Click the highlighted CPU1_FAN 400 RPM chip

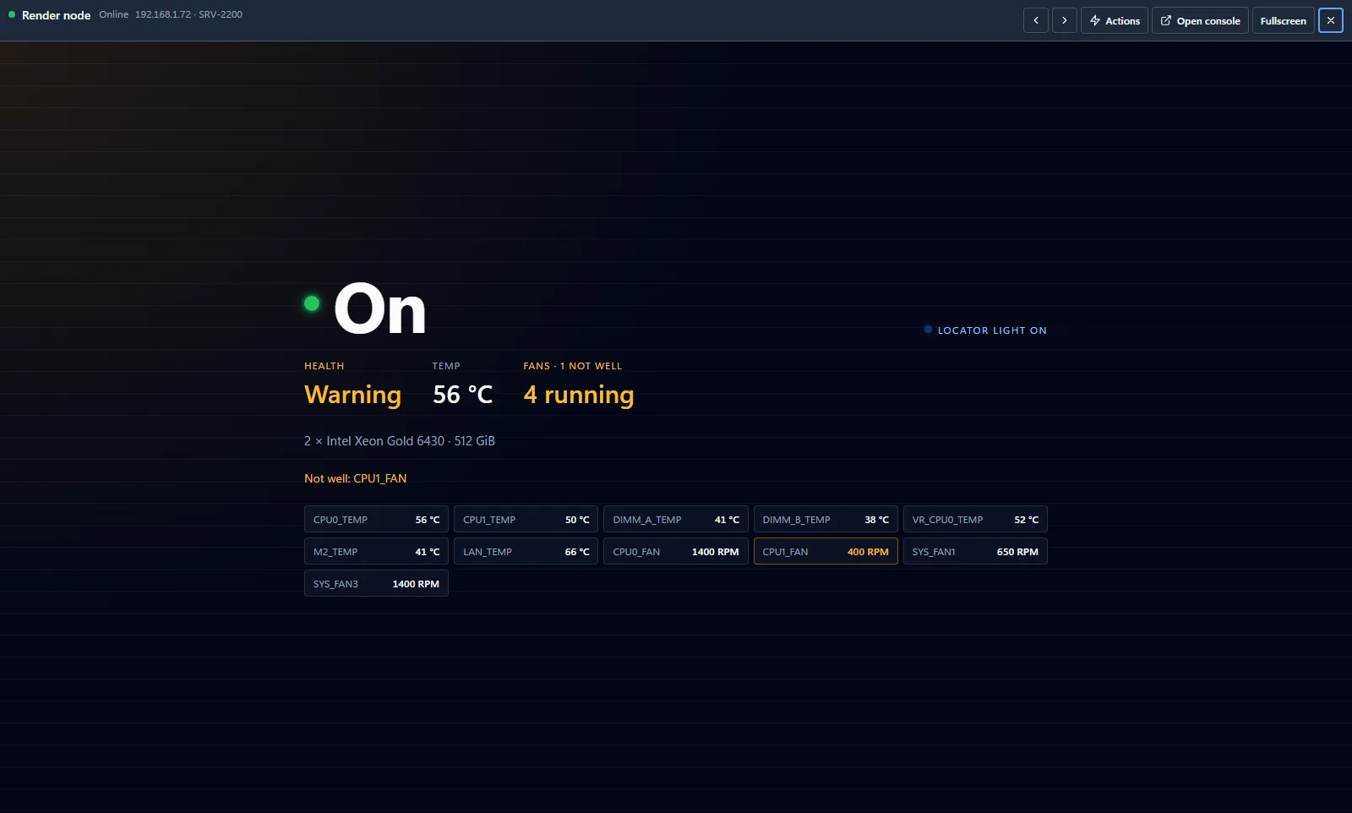(x=826, y=552)
